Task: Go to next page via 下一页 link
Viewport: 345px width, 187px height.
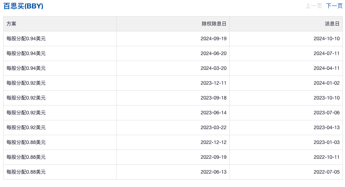Action: (x=334, y=6)
